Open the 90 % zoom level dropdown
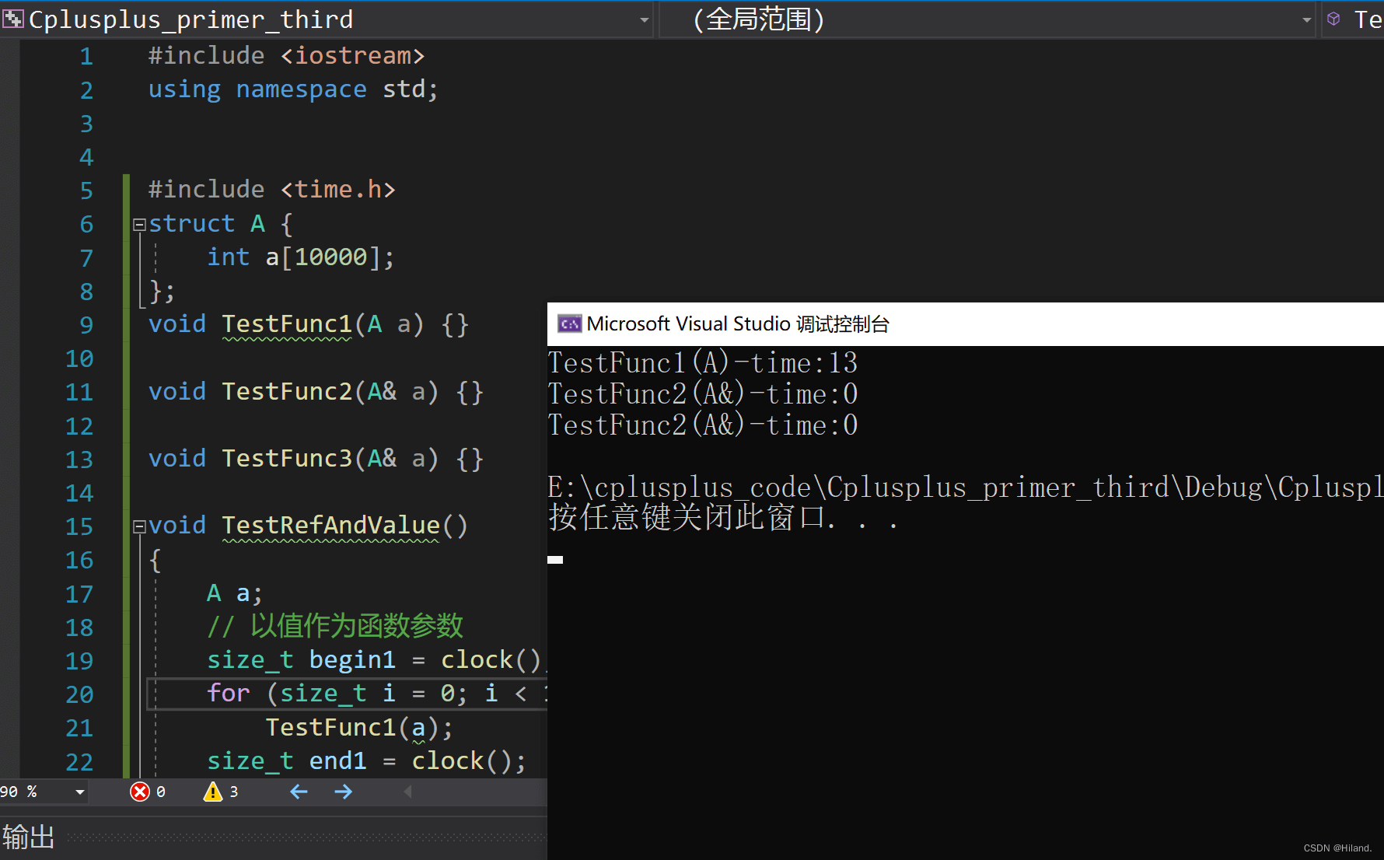Image resolution: width=1384 pixels, height=860 pixels. click(x=79, y=792)
